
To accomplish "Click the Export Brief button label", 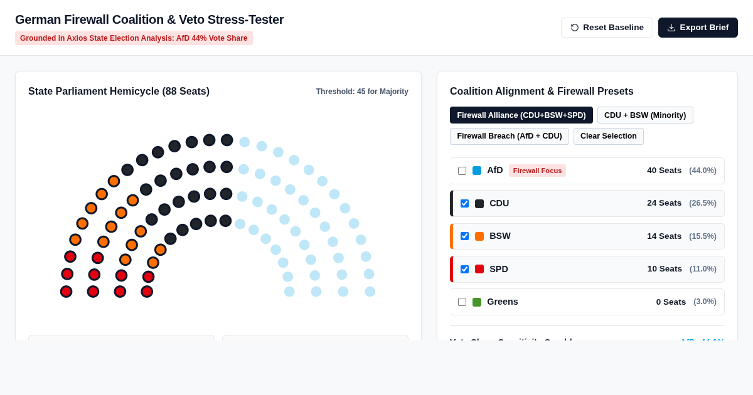I will pyautogui.click(x=704, y=28).
